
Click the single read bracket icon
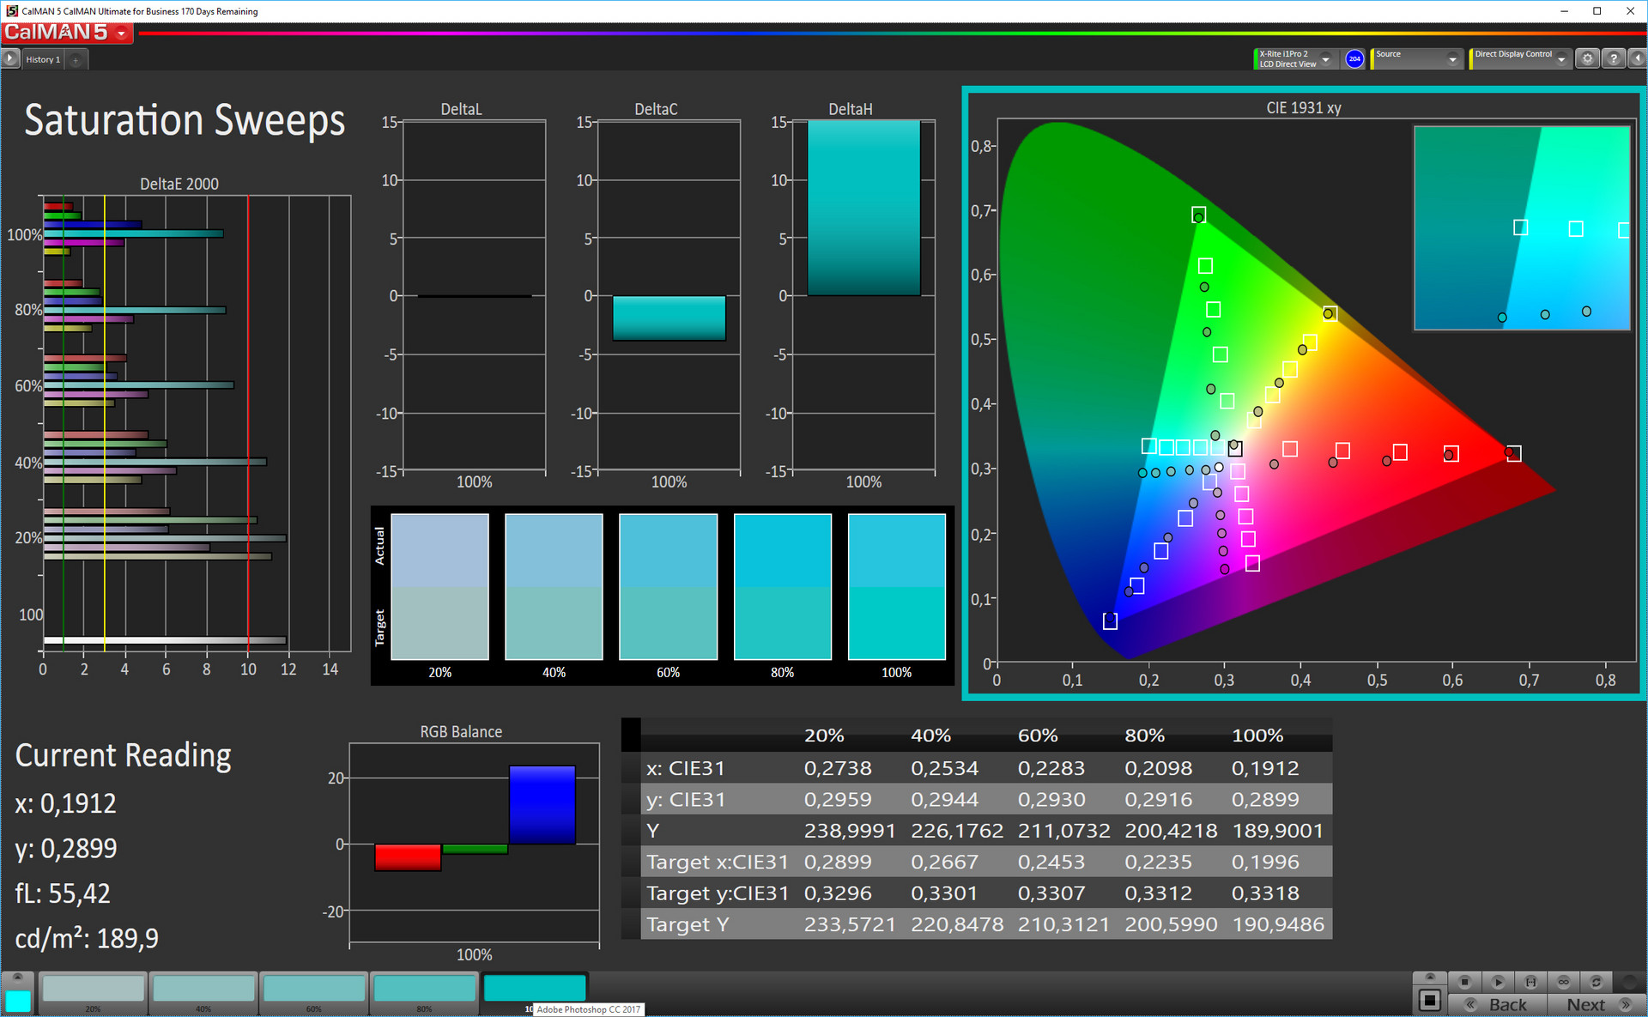1530,982
